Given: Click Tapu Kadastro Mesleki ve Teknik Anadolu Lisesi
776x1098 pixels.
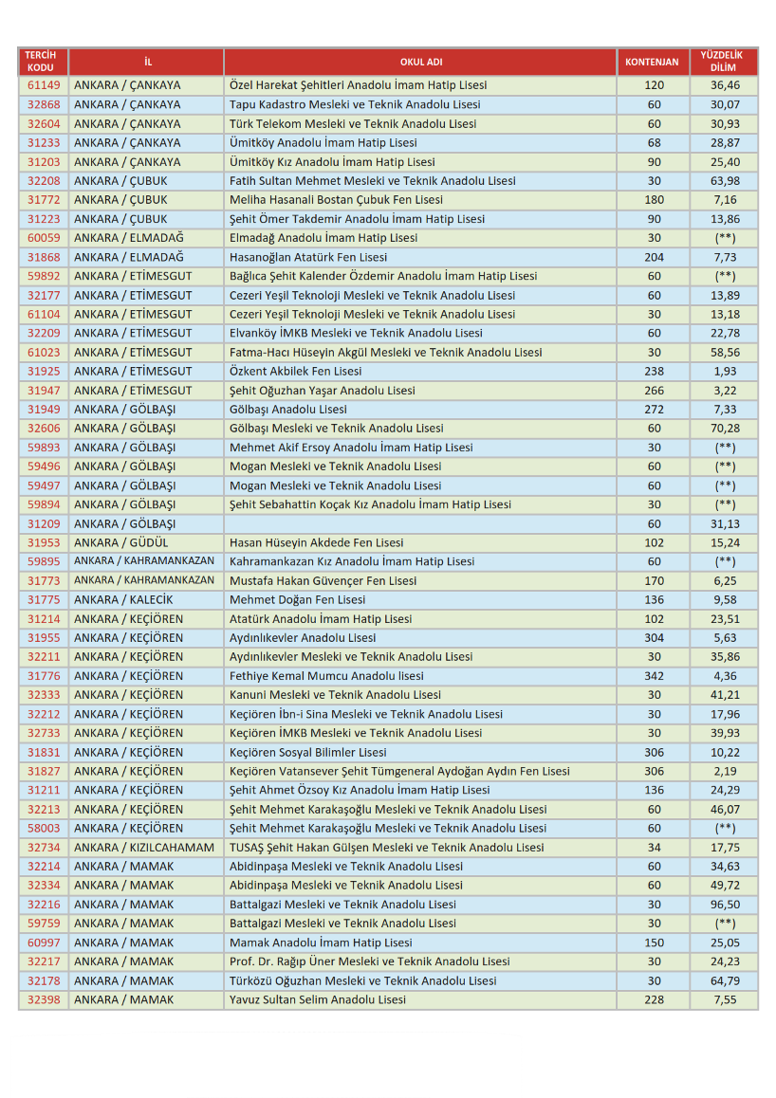Looking at the screenshot, I should [355, 104].
